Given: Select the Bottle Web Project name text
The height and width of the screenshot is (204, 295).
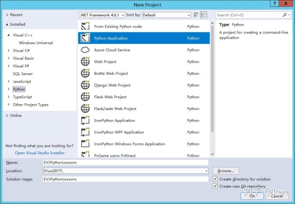Looking at the screenshot, I should click(111, 74).
